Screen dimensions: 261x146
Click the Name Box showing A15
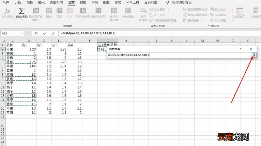coord(11,33)
